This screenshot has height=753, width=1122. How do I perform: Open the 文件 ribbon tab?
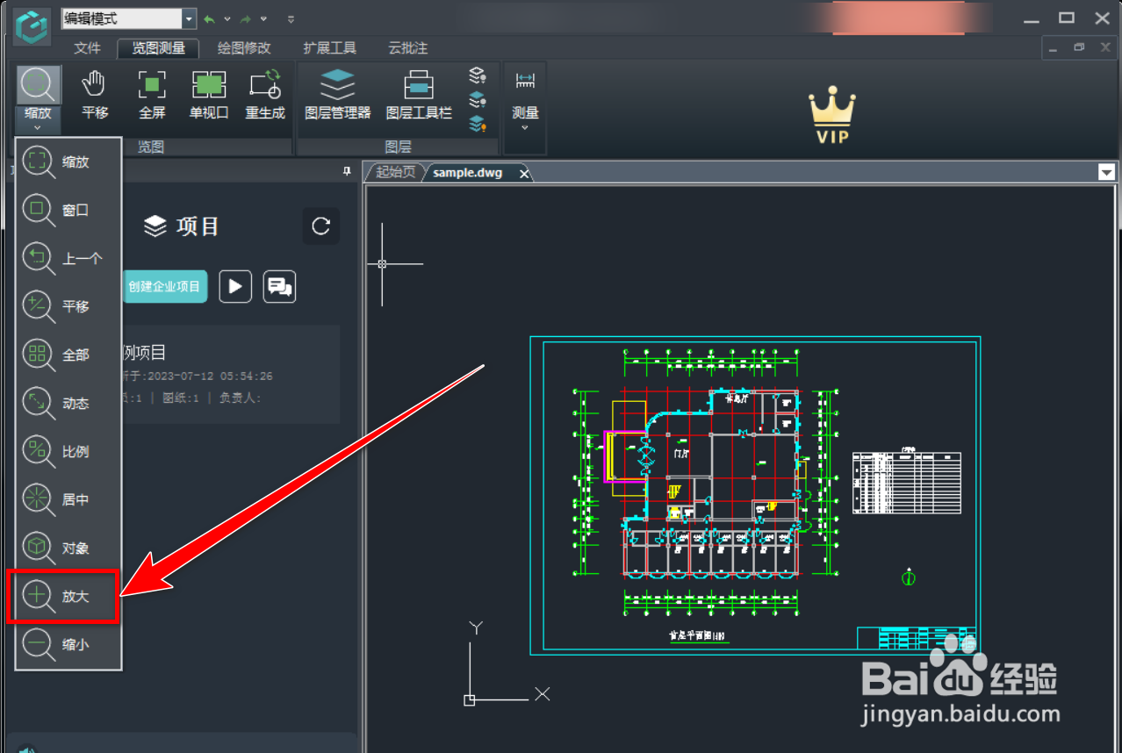tap(88, 48)
